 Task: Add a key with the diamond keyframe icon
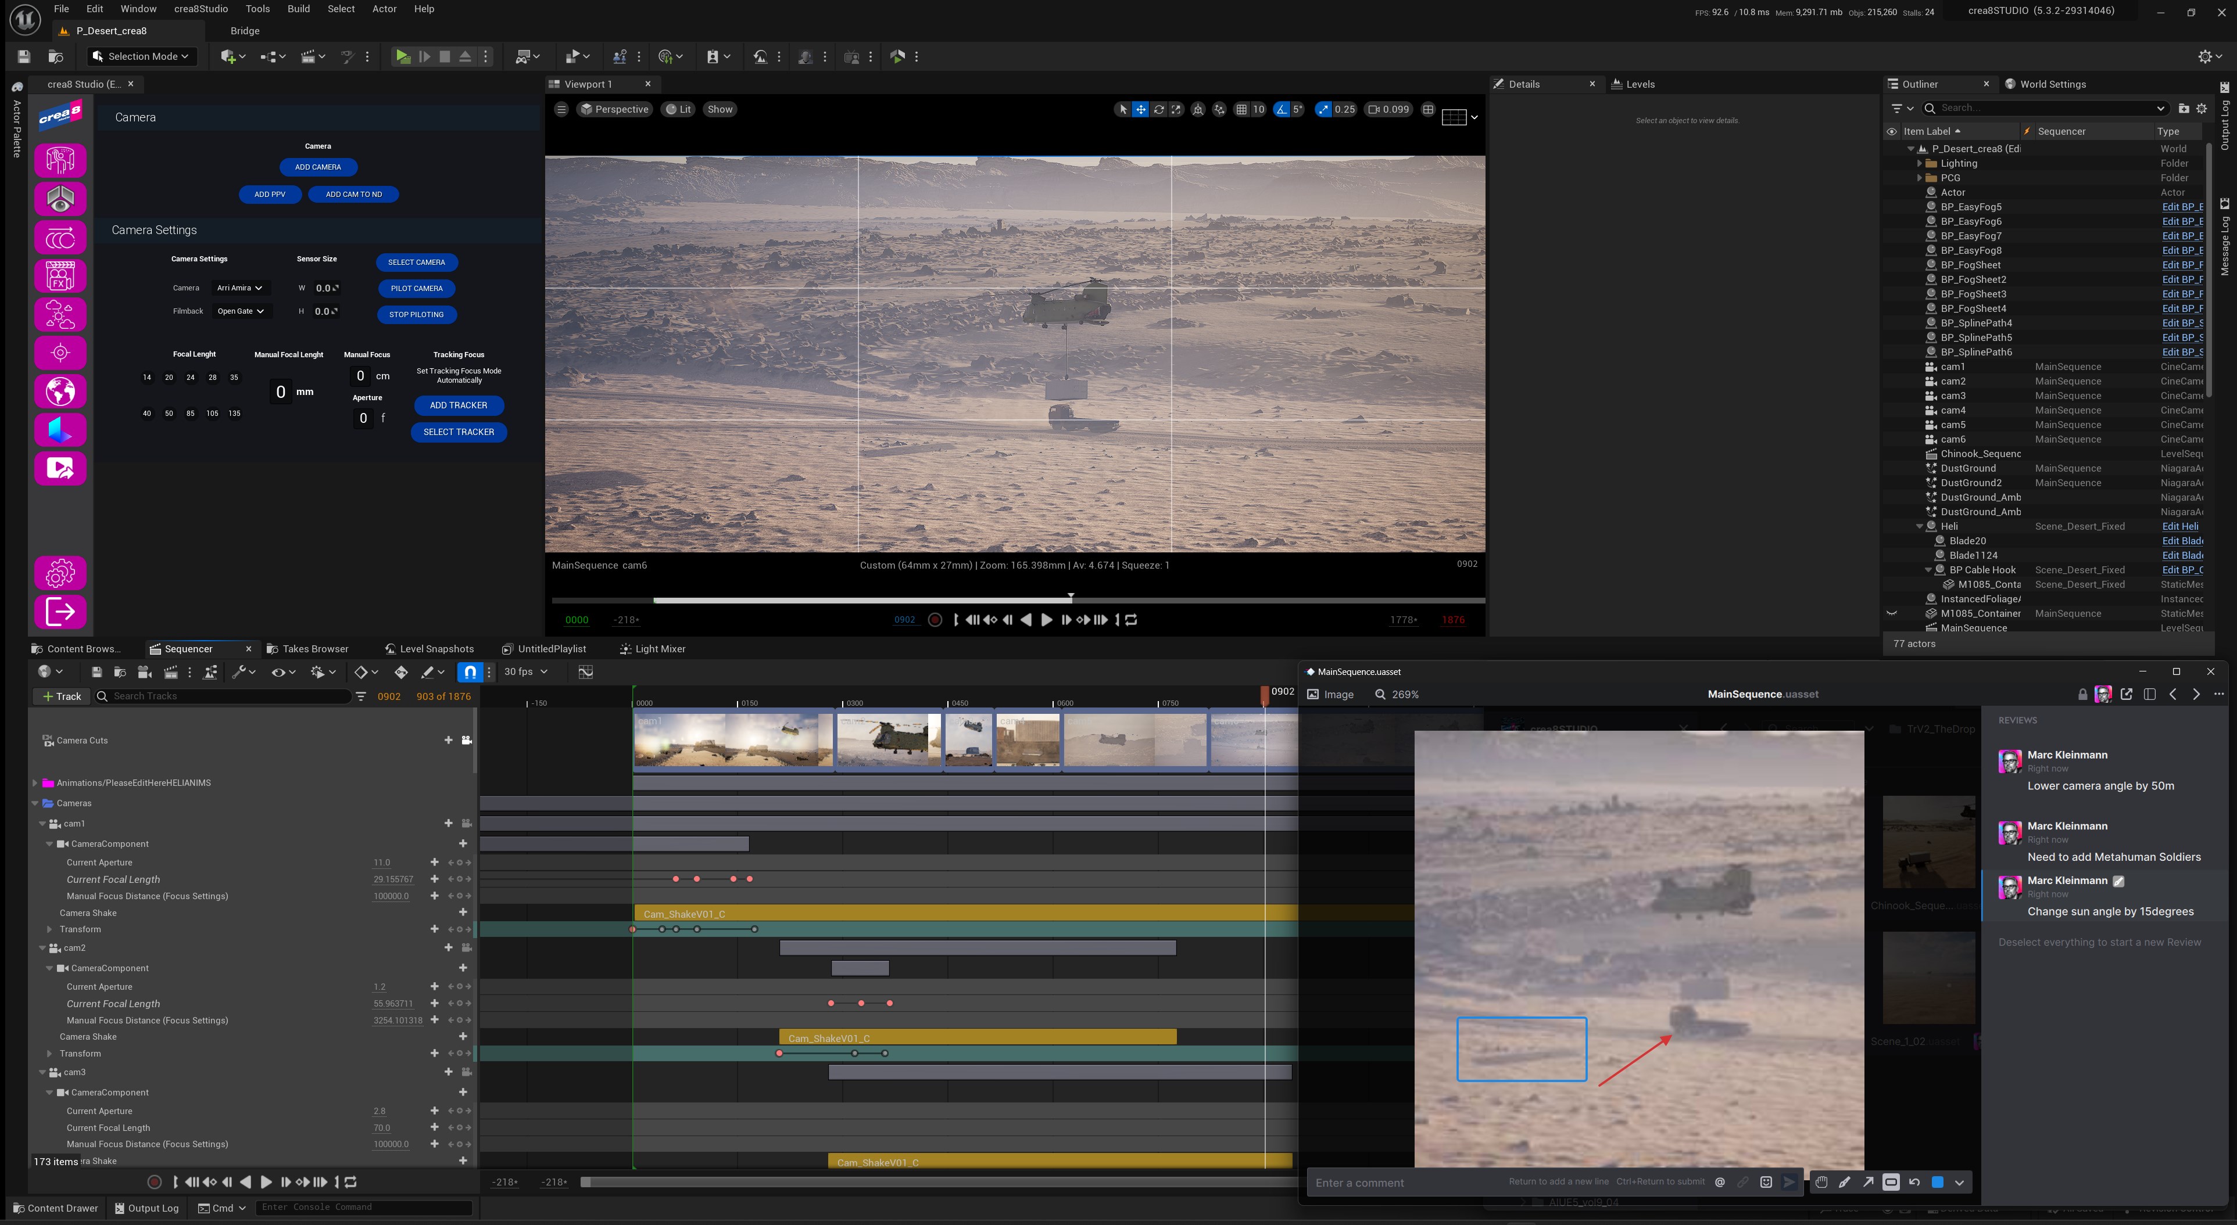point(362,671)
